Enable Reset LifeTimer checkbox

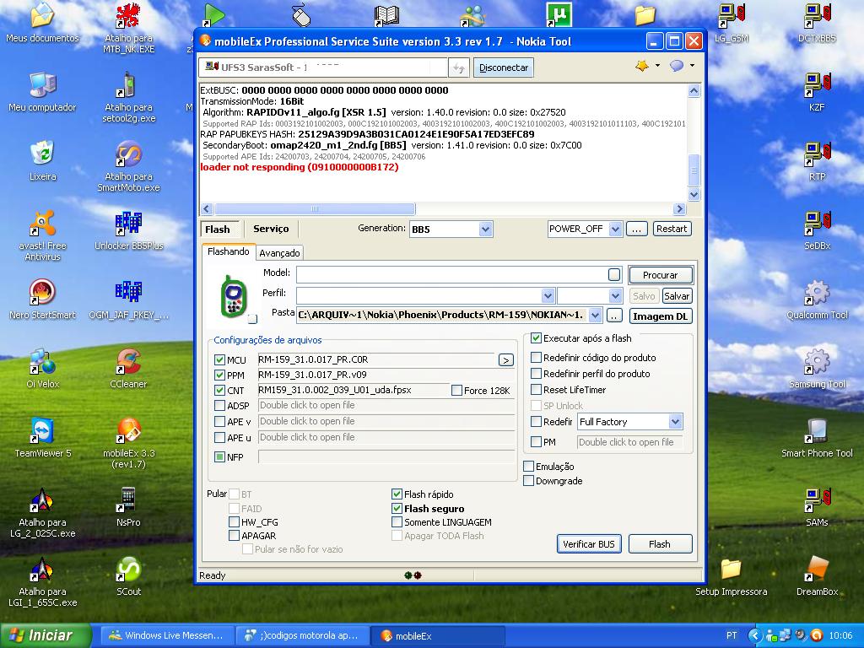click(x=536, y=390)
